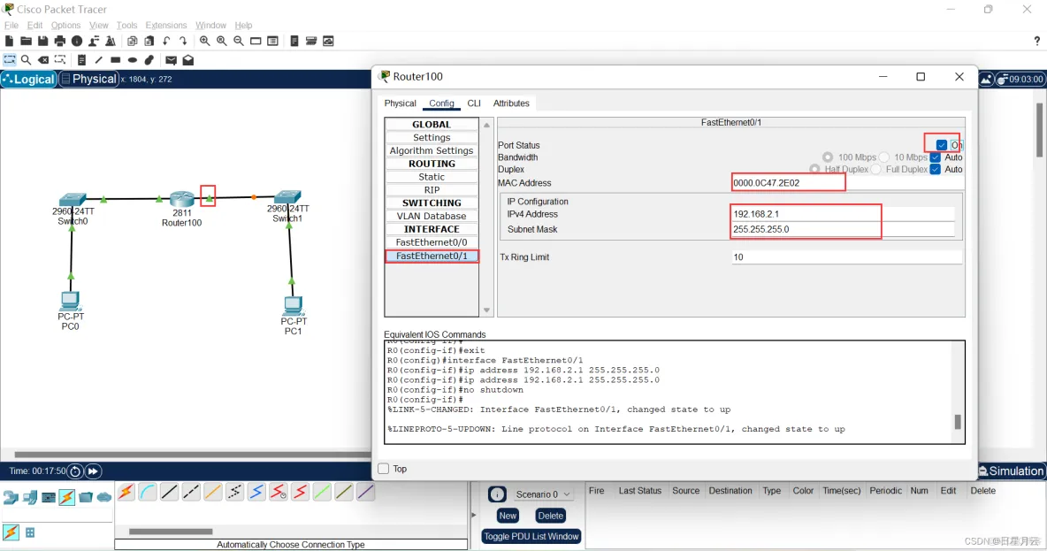Click the Delete scenario button
The width and height of the screenshot is (1047, 551).
coord(550,516)
